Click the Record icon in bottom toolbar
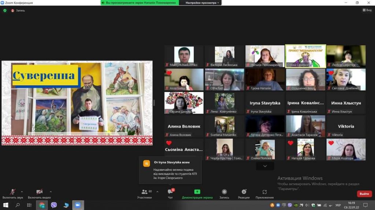 point(224,192)
